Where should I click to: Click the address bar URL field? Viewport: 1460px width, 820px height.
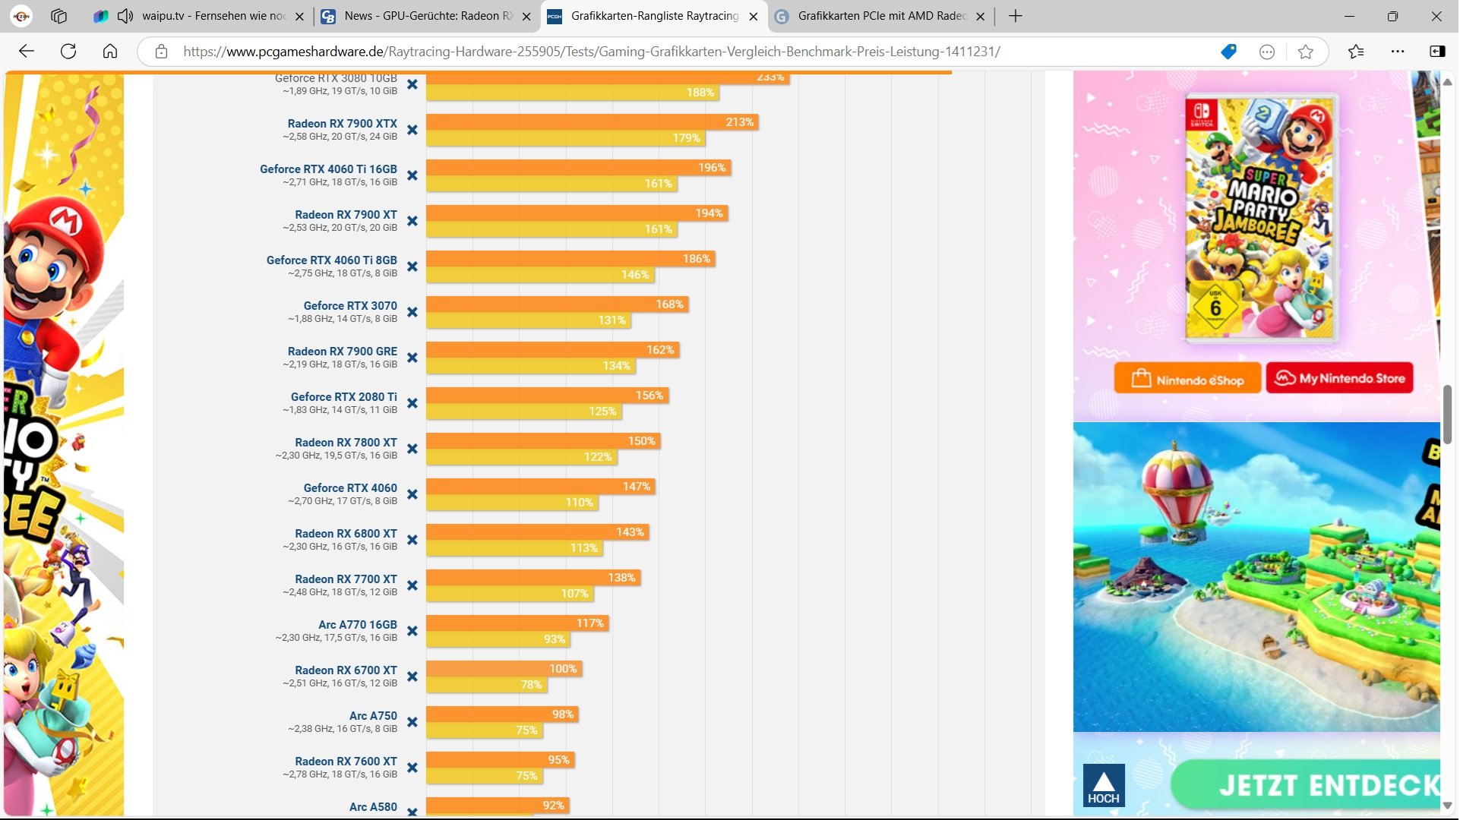(591, 52)
